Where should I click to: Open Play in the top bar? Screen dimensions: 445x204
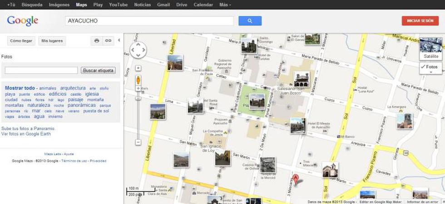[x=98, y=5]
